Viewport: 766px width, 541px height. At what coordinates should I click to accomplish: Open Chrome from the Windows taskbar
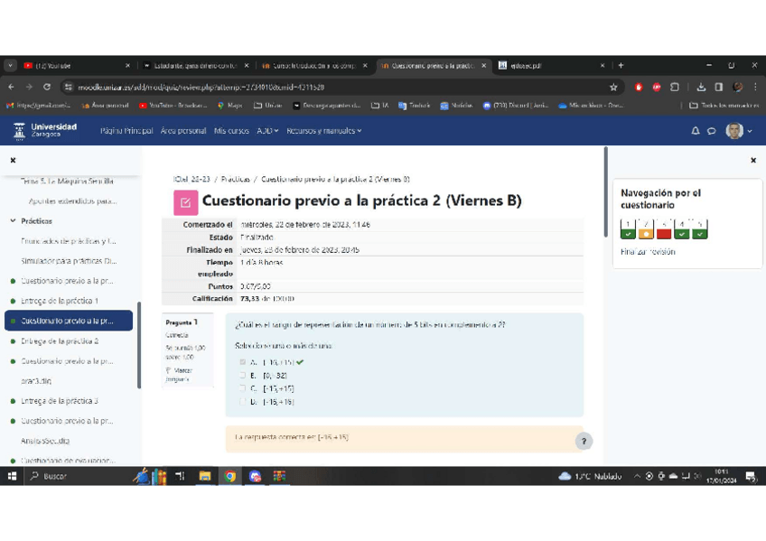click(x=230, y=476)
